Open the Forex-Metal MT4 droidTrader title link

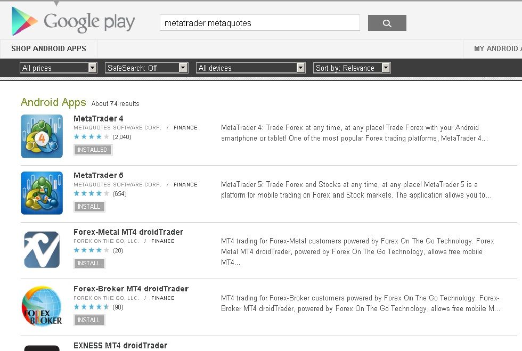(x=128, y=232)
